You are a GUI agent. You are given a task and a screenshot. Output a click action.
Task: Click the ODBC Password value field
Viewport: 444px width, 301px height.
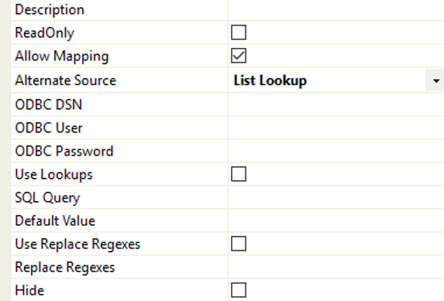(x=336, y=151)
